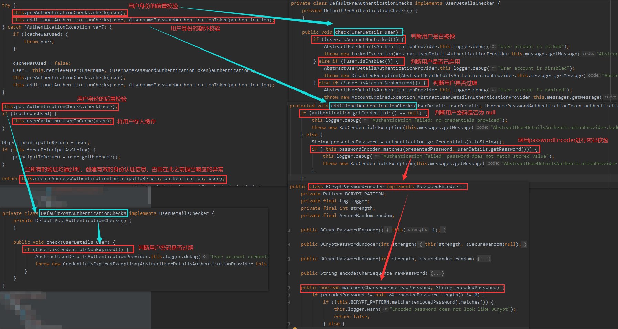Click '"User account is expired"' string literal
The image size is (618, 329).
tap(532, 90)
